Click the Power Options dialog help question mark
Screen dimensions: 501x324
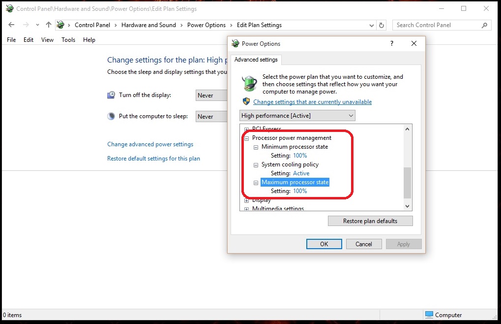[392, 43]
